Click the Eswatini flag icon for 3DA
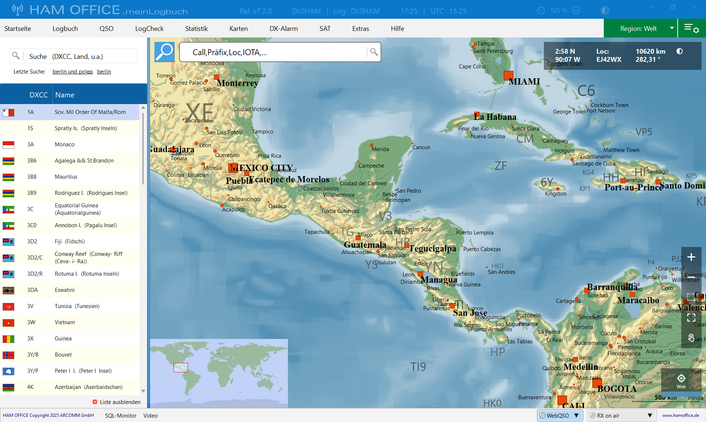706x422 pixels. (8, 290)
